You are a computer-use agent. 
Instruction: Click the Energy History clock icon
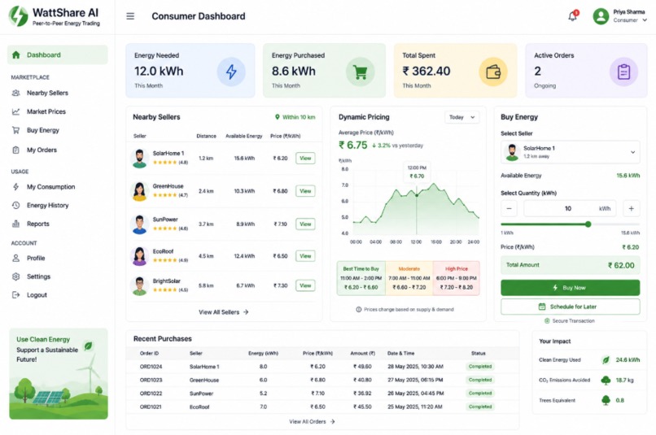click(16, 205)
